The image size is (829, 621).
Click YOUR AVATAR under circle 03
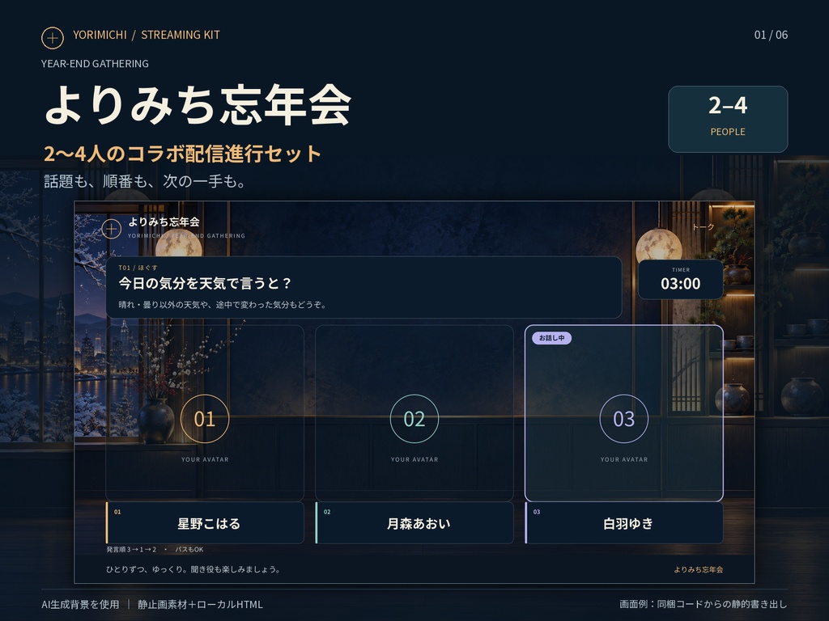pyautogui.click(x=624, y=459)
